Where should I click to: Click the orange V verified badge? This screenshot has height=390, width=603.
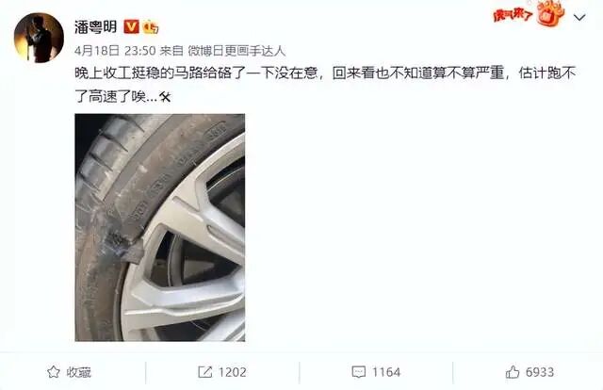pyautogui.click(x=131, y=27)
